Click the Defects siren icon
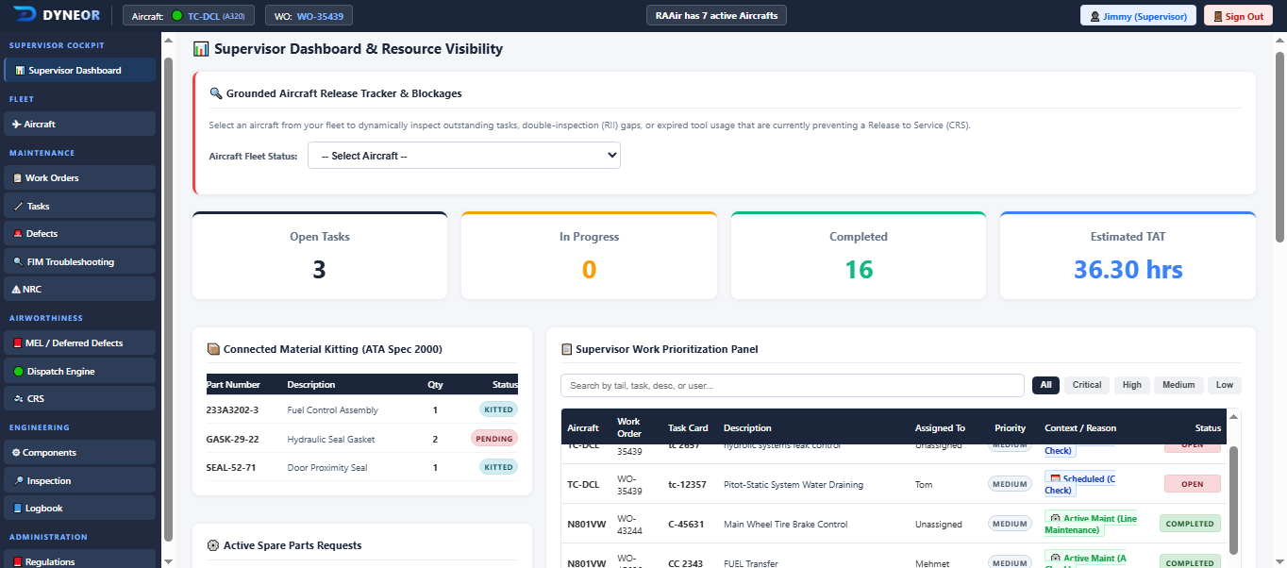This screenshot has height=568, width=1287. (18, 234)
